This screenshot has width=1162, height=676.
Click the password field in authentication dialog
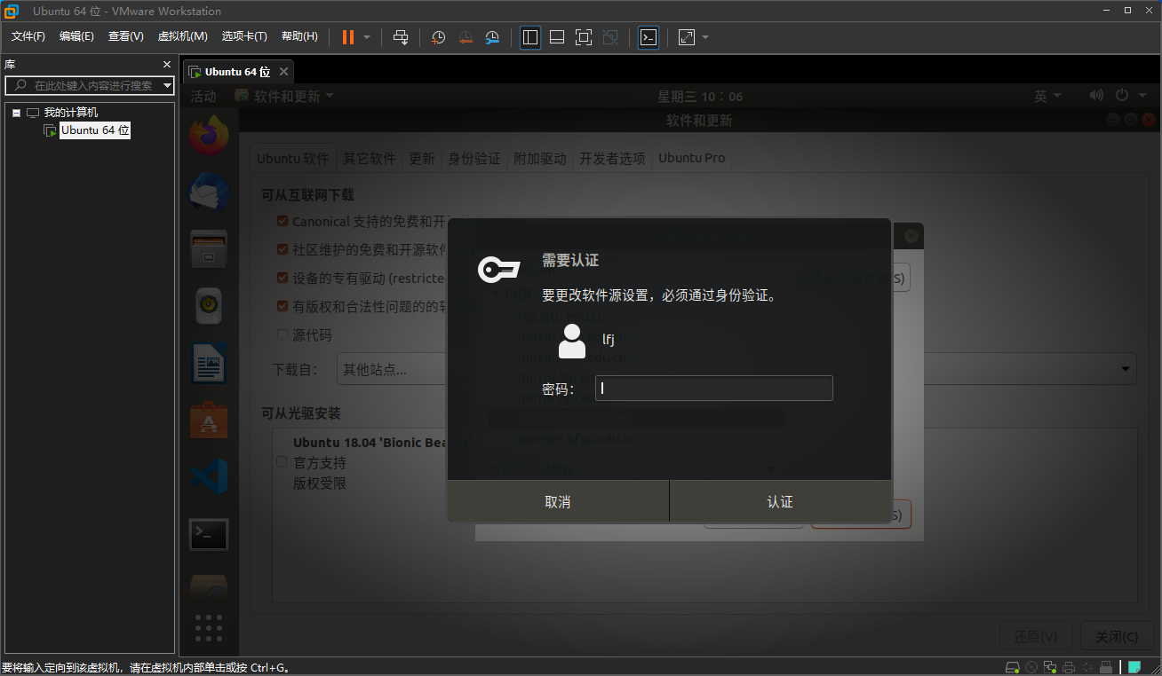coord(714,388)
